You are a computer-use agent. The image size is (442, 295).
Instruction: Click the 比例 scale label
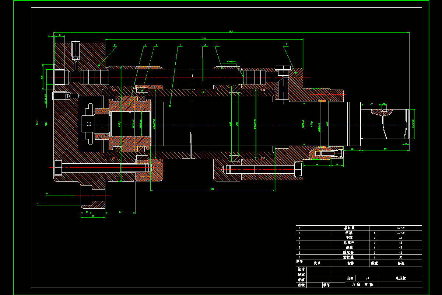[x=351, y=278]
